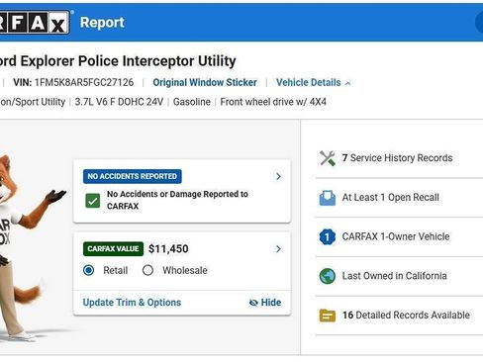Click the CARFAX fox mascot
483x362 pixels.
click(x=25, y=247)
